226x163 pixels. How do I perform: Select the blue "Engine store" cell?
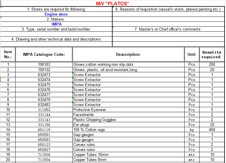[56, 14]
